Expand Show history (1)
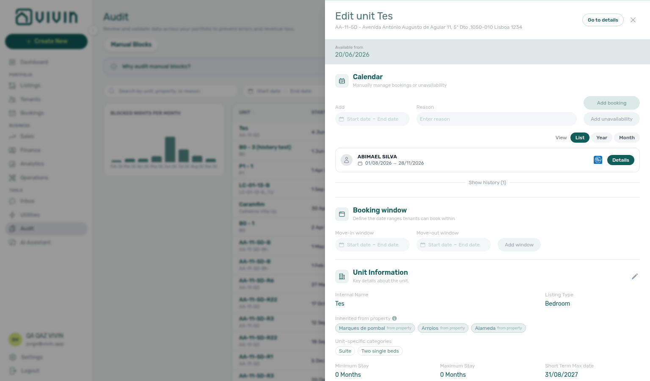The width and height of the screenshot is (650, 381). [x=487, y=182]
